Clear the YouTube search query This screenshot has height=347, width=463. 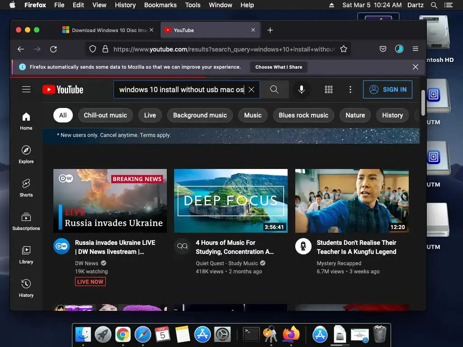(251, 89)
